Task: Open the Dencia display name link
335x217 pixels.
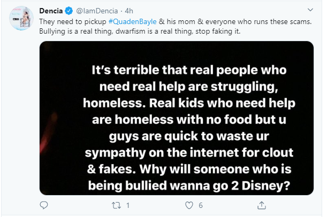Action: [x=52, y=10]
